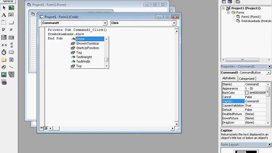The height and width of the screenshot is (153, 272).
Task: Select the CausesValidation property row
Action: [244, 105]
